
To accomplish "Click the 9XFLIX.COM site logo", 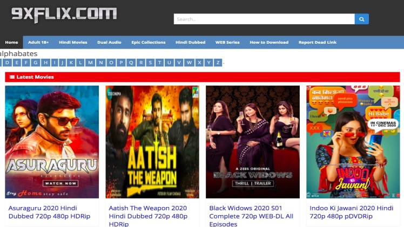I will coord(64,15).
